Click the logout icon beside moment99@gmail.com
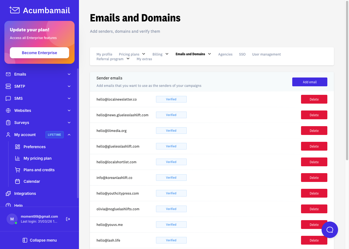This screenshot has height=249, width=349. [68, 219]
